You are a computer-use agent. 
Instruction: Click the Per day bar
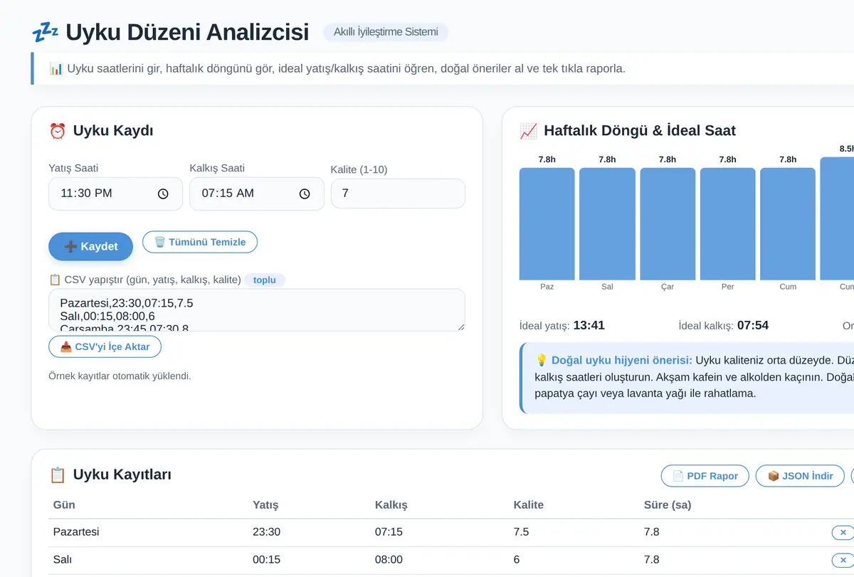(x=727, y=224)
